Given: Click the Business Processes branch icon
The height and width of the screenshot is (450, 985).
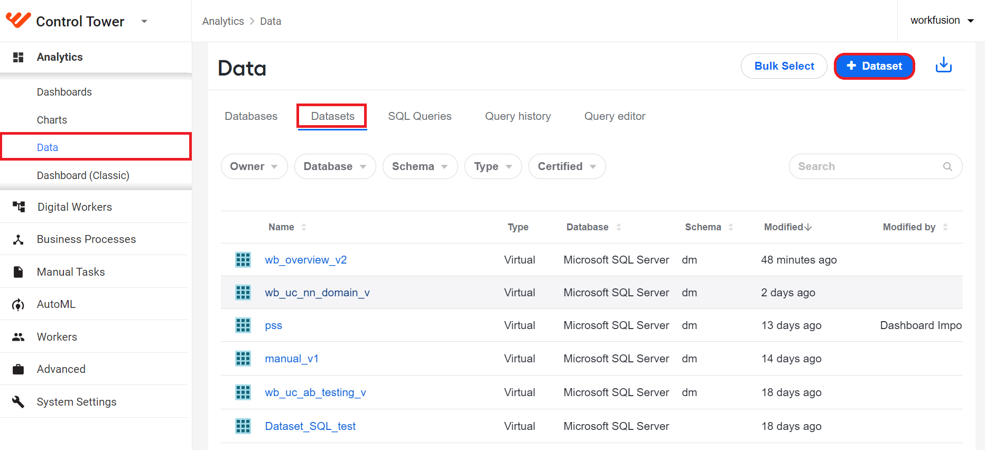Looking at the screenshot, I should [x=18, y=239].
